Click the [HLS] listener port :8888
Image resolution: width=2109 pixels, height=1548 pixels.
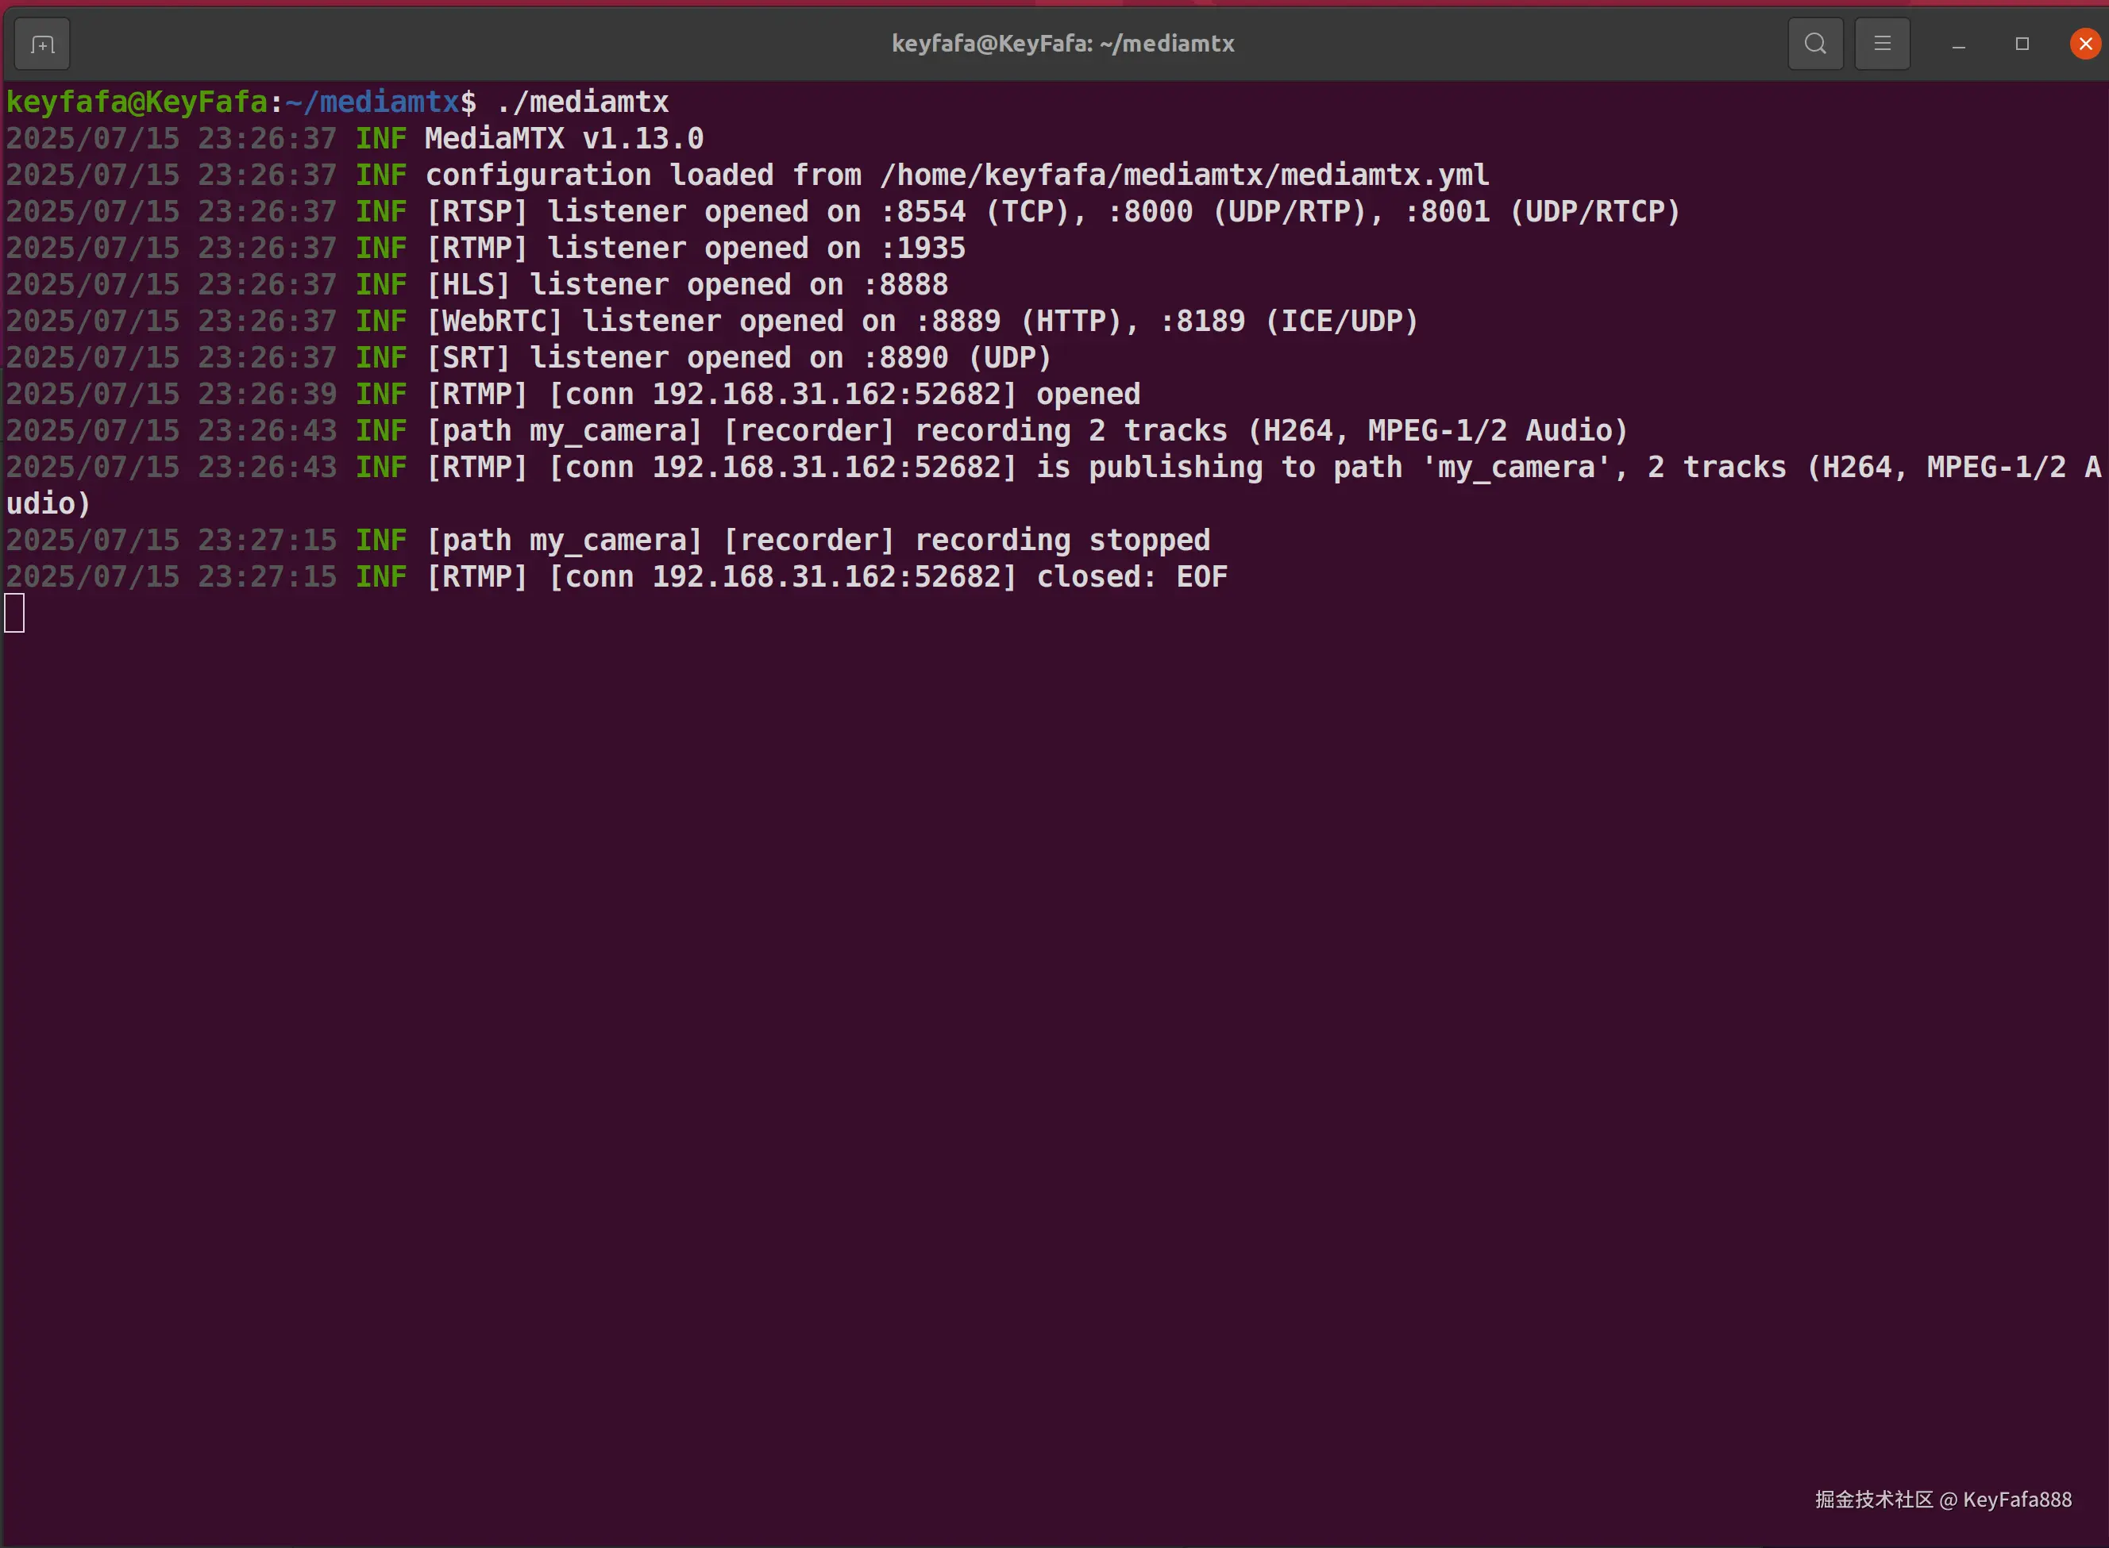pyautogui.click(x=905, y=284)
